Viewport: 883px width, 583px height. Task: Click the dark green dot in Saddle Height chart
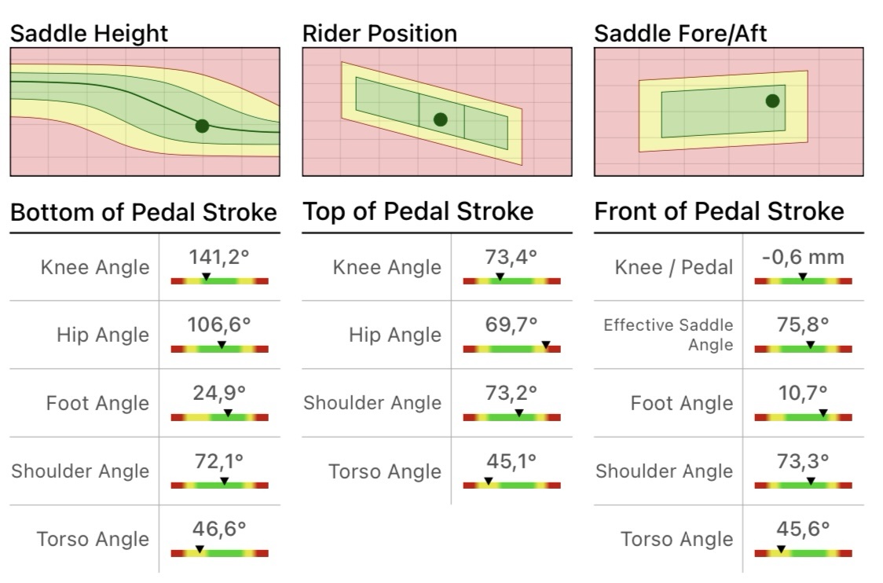pyautogui.click(x=202, y=126)
